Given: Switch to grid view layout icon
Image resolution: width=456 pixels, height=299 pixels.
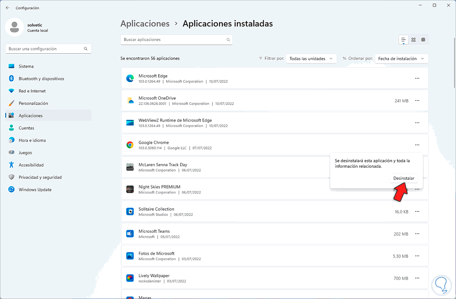Looking at the screenshot, I should click(x=413, y=40).
